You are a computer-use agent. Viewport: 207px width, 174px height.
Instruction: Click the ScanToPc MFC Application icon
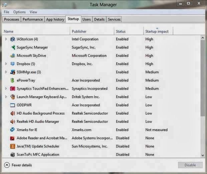click(x=13, y=154)
